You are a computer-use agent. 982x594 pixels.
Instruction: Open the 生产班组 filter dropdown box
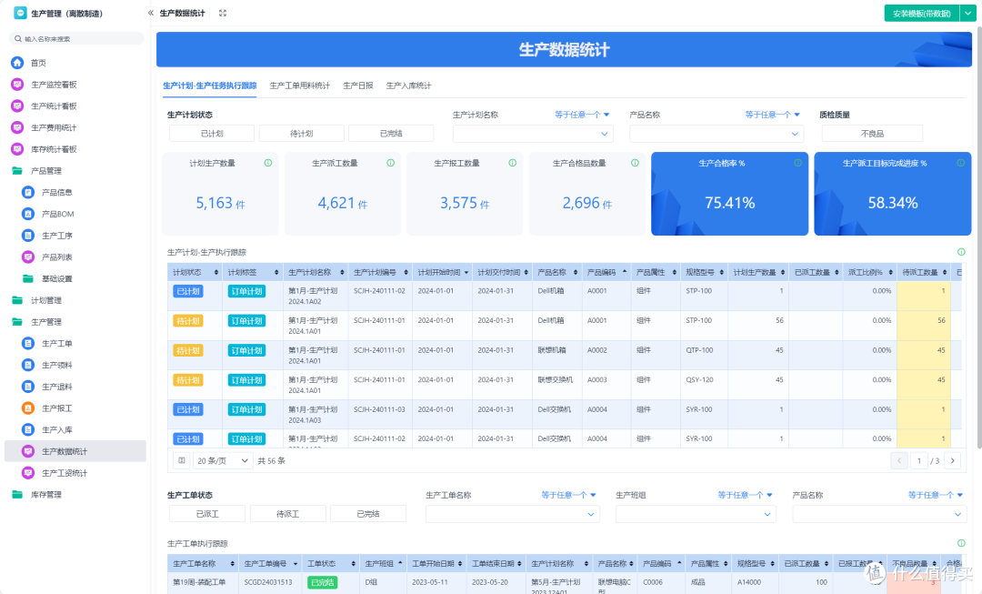(696, 515)
